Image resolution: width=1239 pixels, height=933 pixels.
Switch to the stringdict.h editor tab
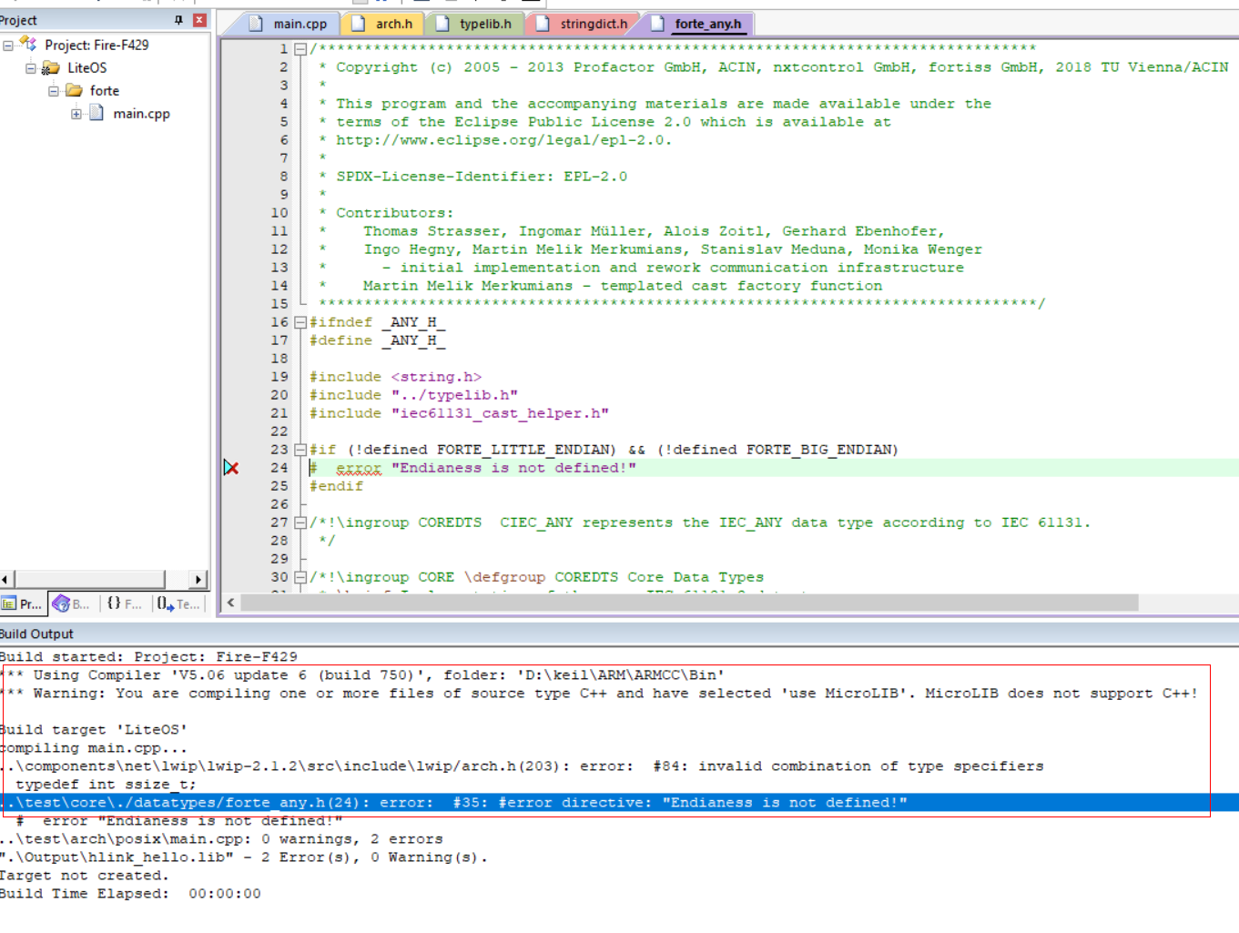coord(583,24)
